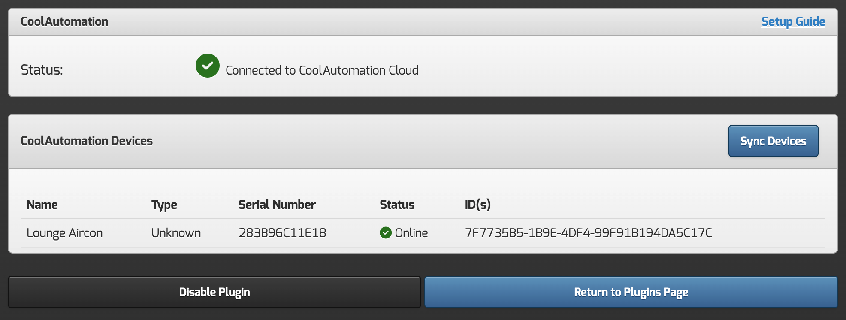This screenshot has height=320, width=846.
Task: Click the Serial Number column header
Action: (277, 205)
